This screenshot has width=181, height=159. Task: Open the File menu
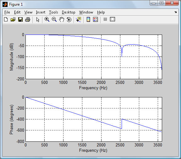coord(7,12)
